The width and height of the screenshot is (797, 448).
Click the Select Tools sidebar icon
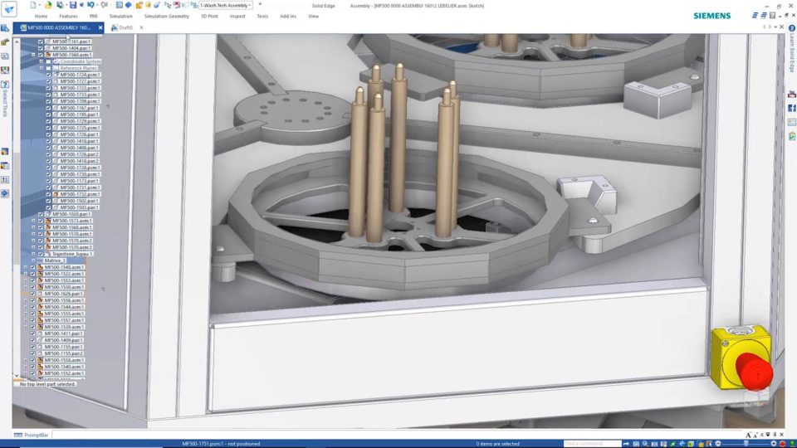[5, 85]
